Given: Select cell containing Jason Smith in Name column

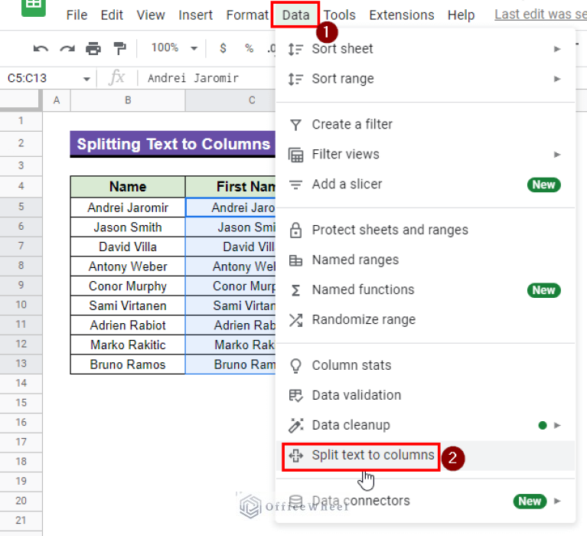Looking at the screenshot, I should click(127, 227).
